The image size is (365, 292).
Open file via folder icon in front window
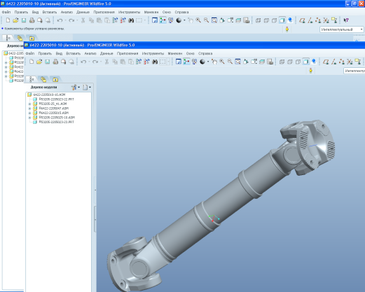pyautogui.click(x=39, y=62)
